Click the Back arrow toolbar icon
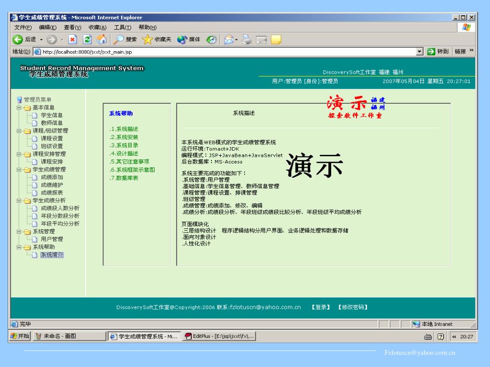Viewport: 490px width, 367px height. 18,39
